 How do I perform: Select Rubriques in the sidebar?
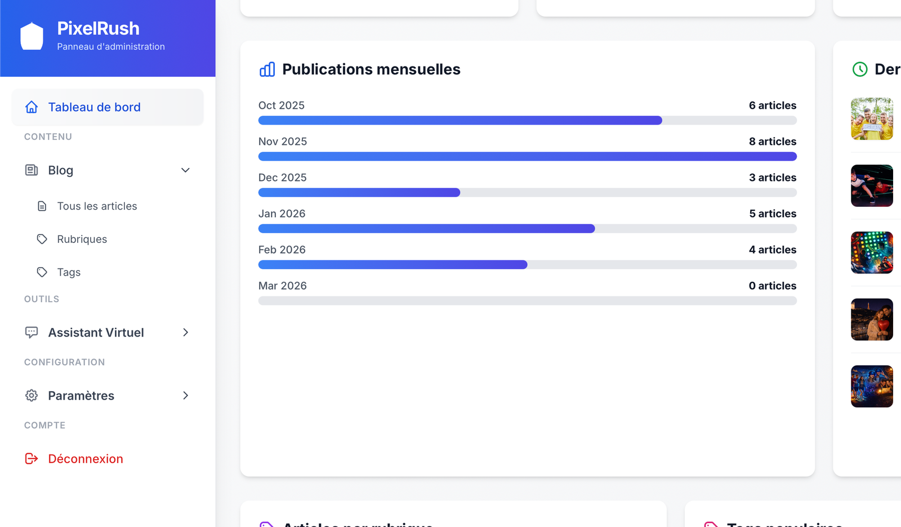(82, 239)
